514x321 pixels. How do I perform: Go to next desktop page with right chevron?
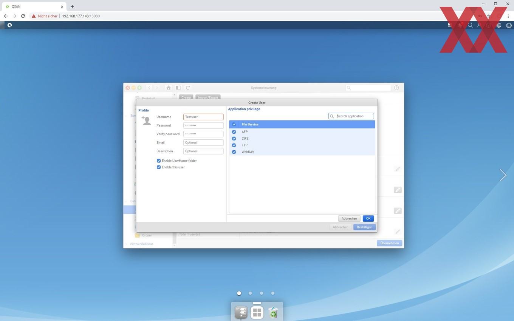coord(503,175)
